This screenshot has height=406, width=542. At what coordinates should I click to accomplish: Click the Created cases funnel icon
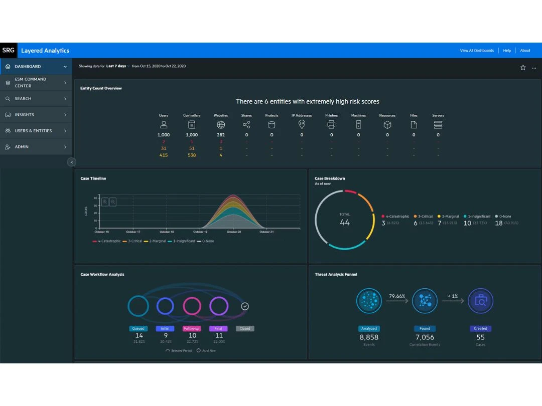[480, 301]
